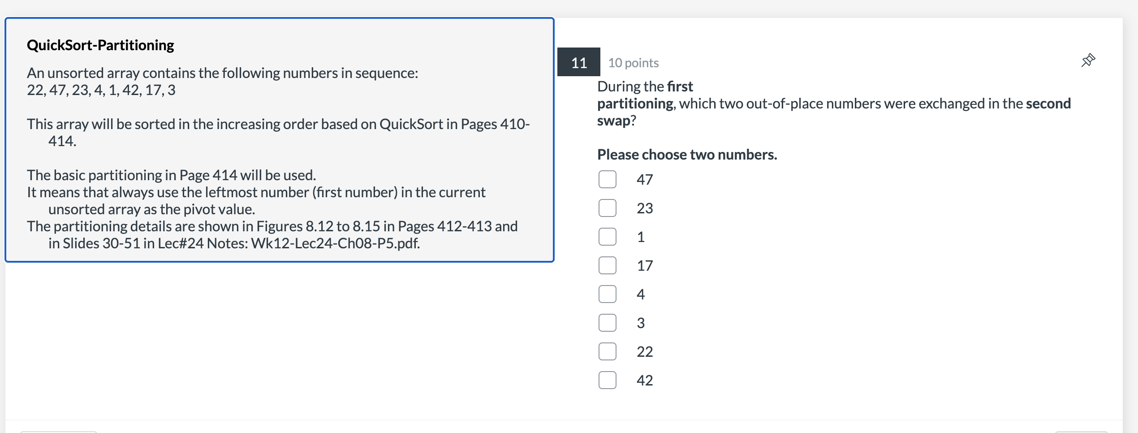
Task: Click the array sequence 22, 47, 23 line
Action: (x=101, y=90)
